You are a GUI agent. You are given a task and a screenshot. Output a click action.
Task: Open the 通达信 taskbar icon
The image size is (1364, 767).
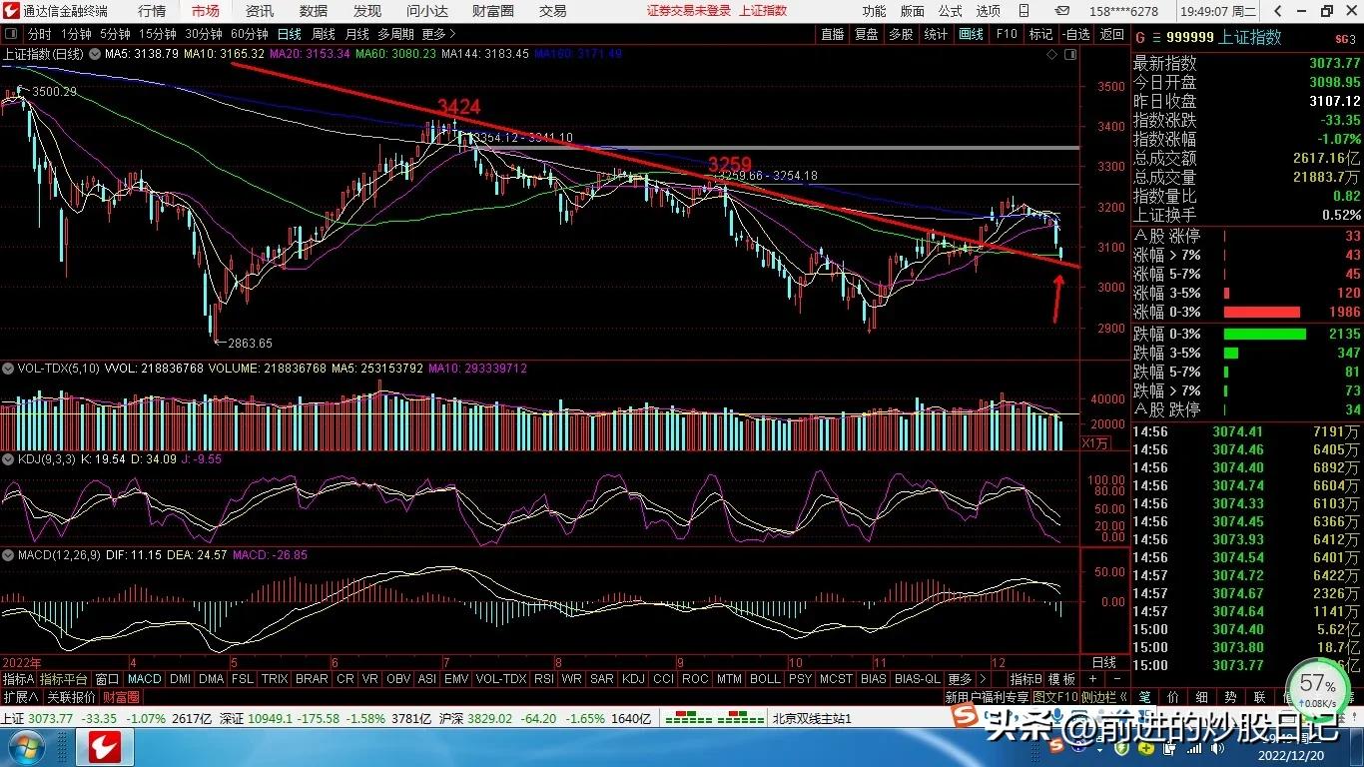[104, 746]
